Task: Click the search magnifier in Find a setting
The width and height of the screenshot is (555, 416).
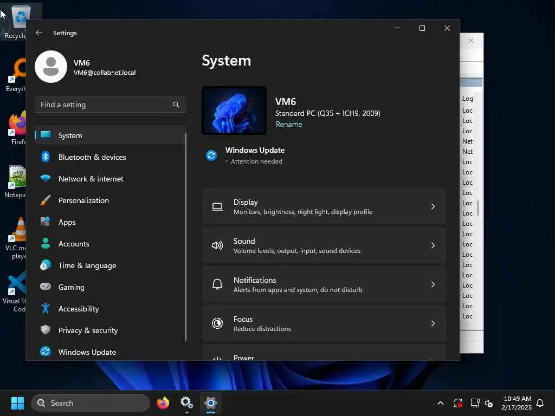Action: 176,105
